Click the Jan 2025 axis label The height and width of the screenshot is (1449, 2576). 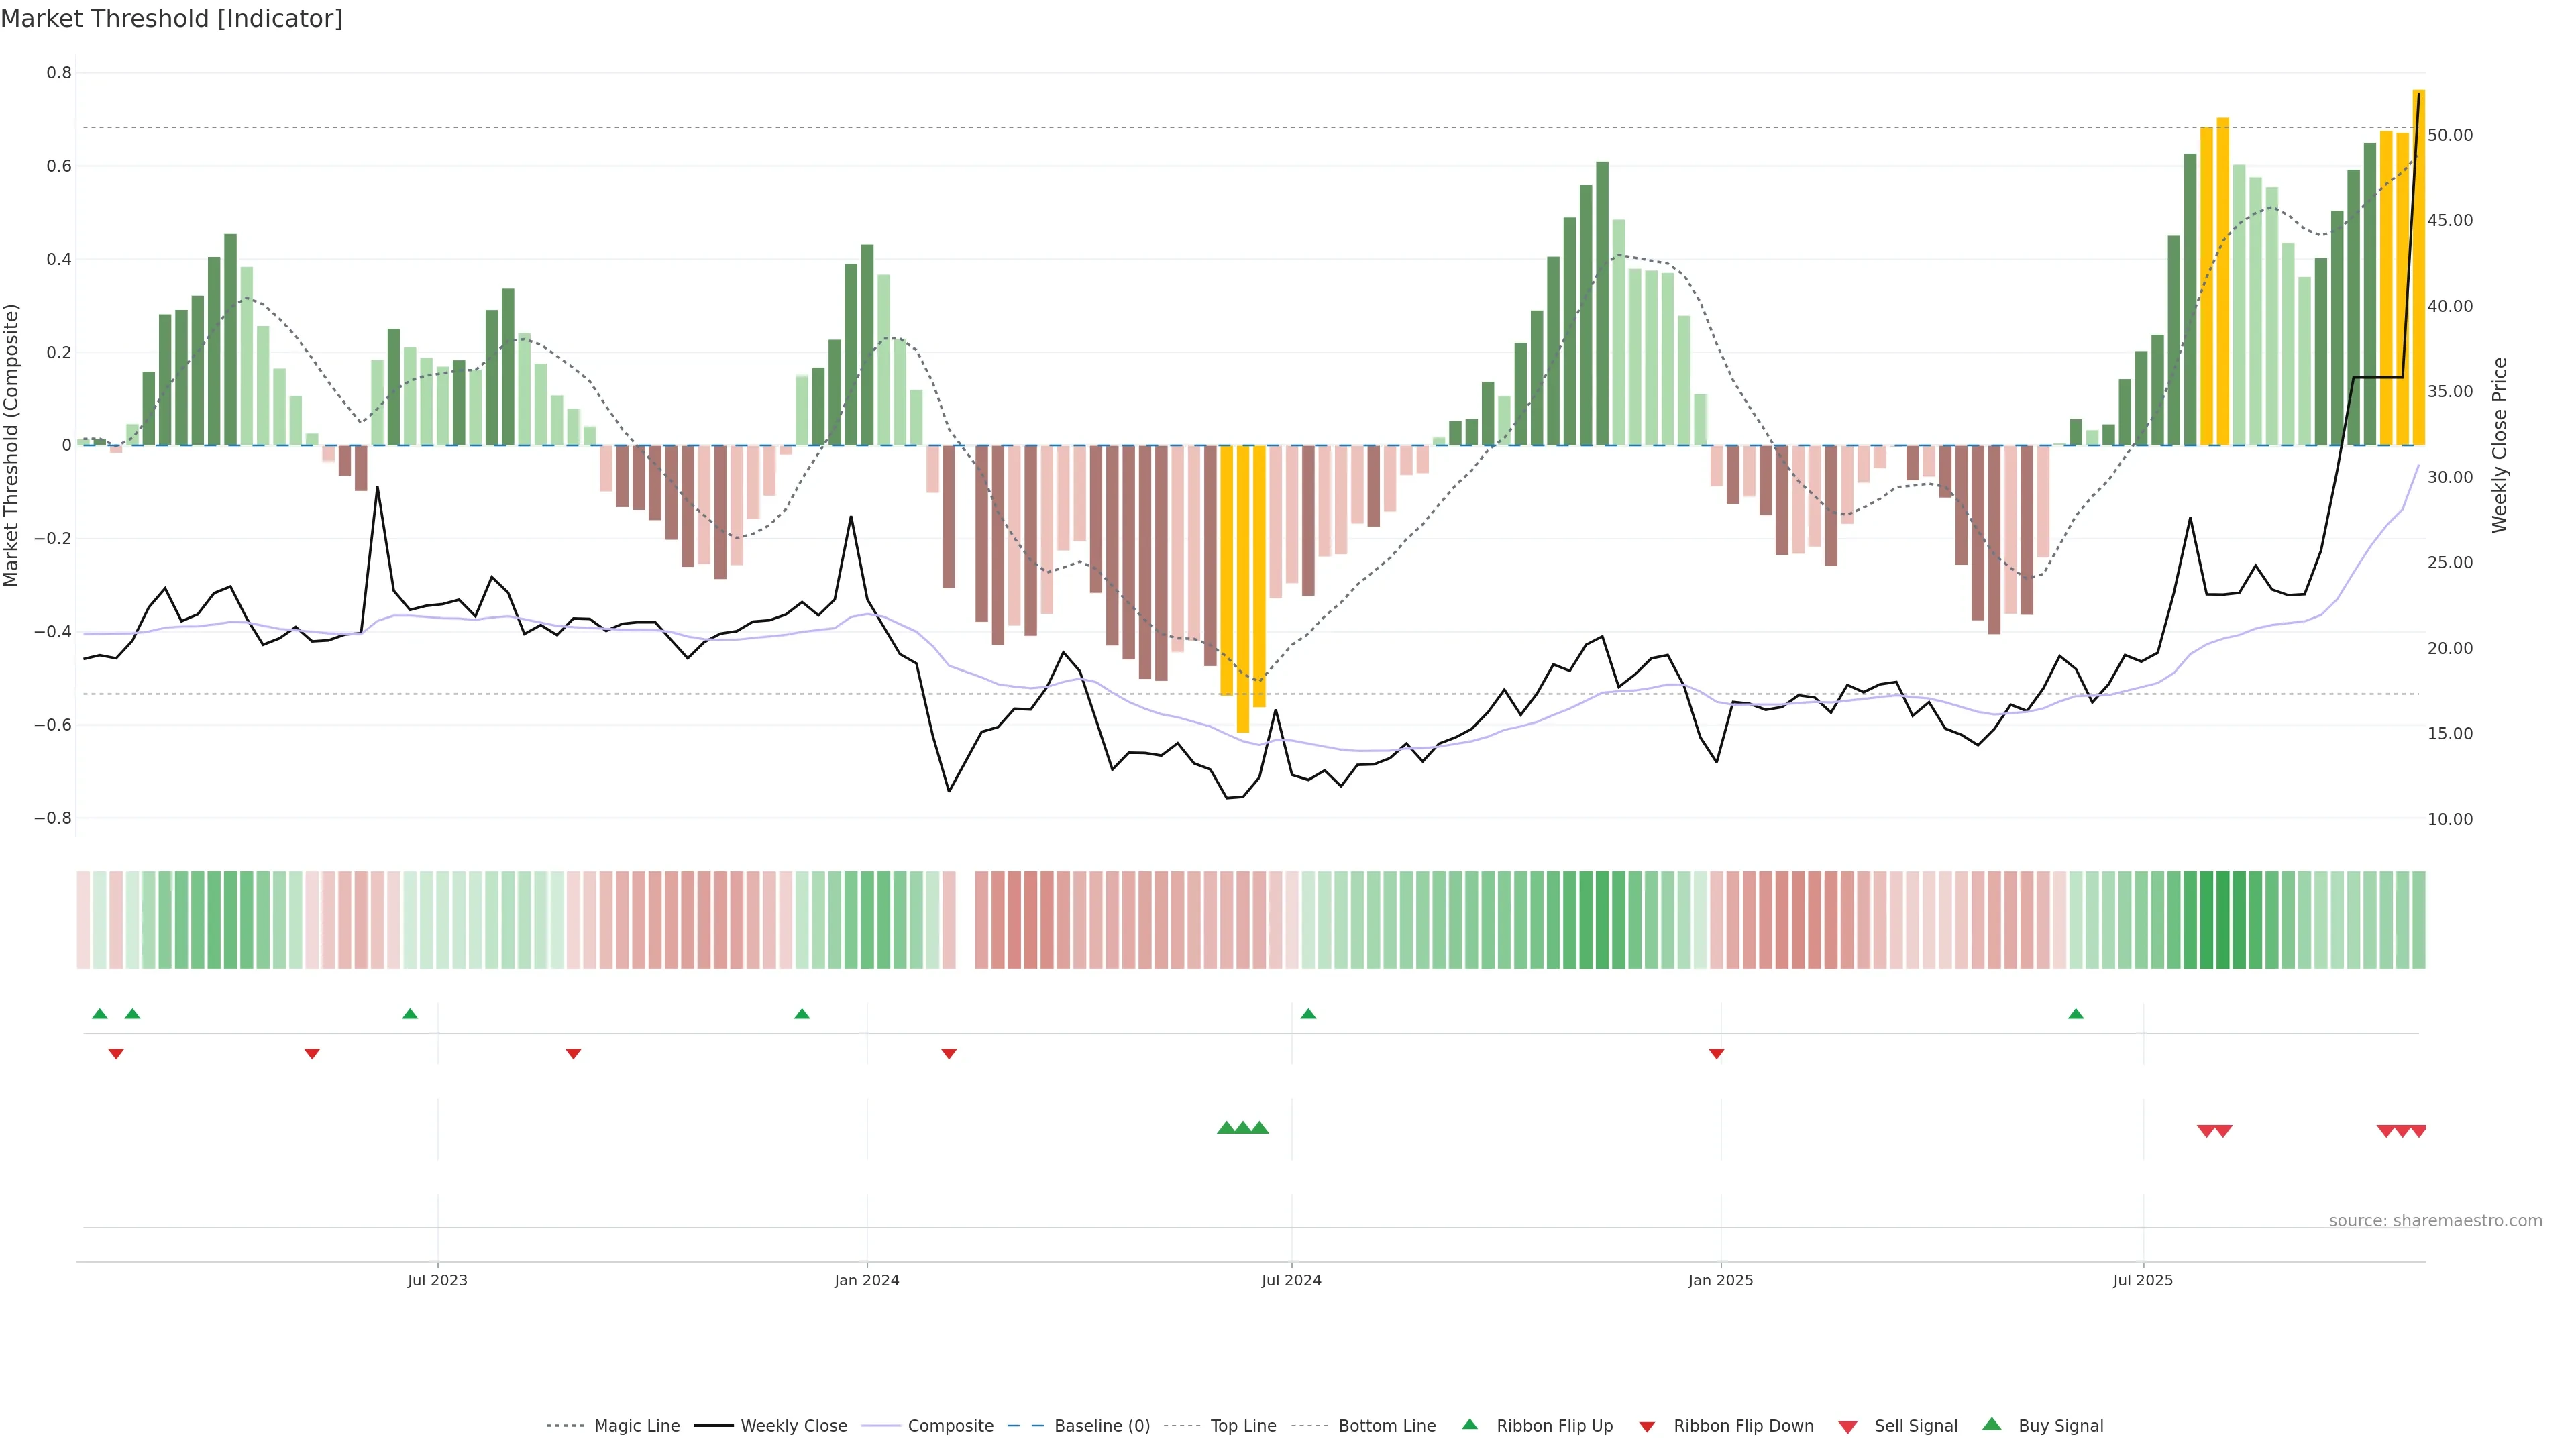(1720, 1280)
